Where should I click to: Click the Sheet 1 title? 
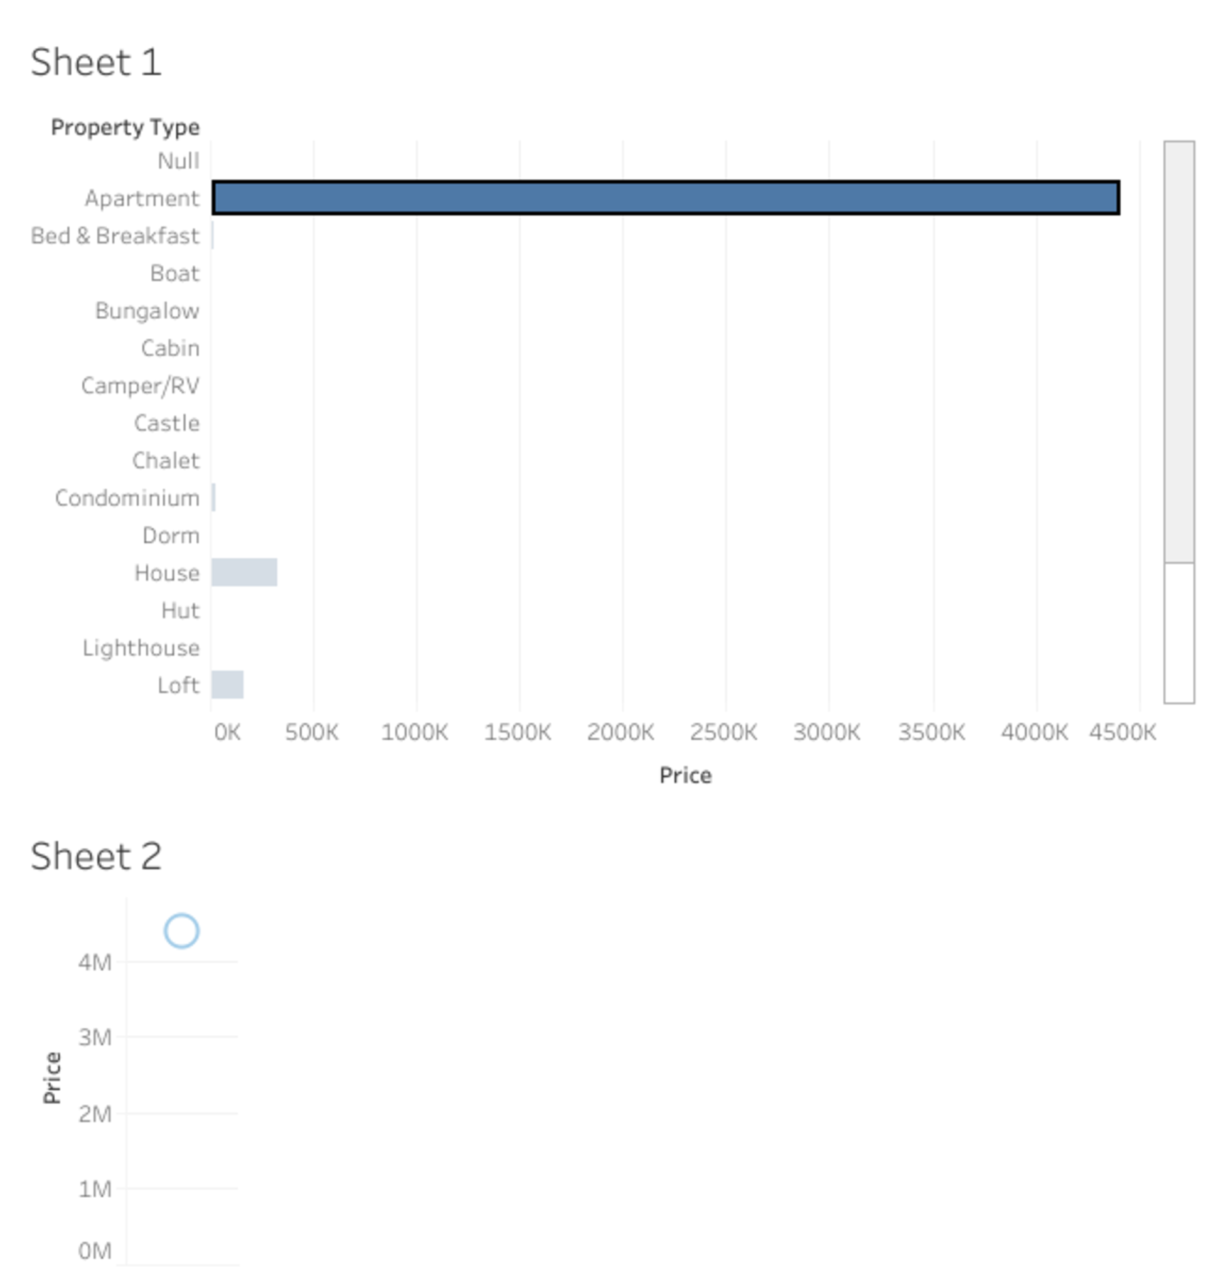click(x=96, y=62)
